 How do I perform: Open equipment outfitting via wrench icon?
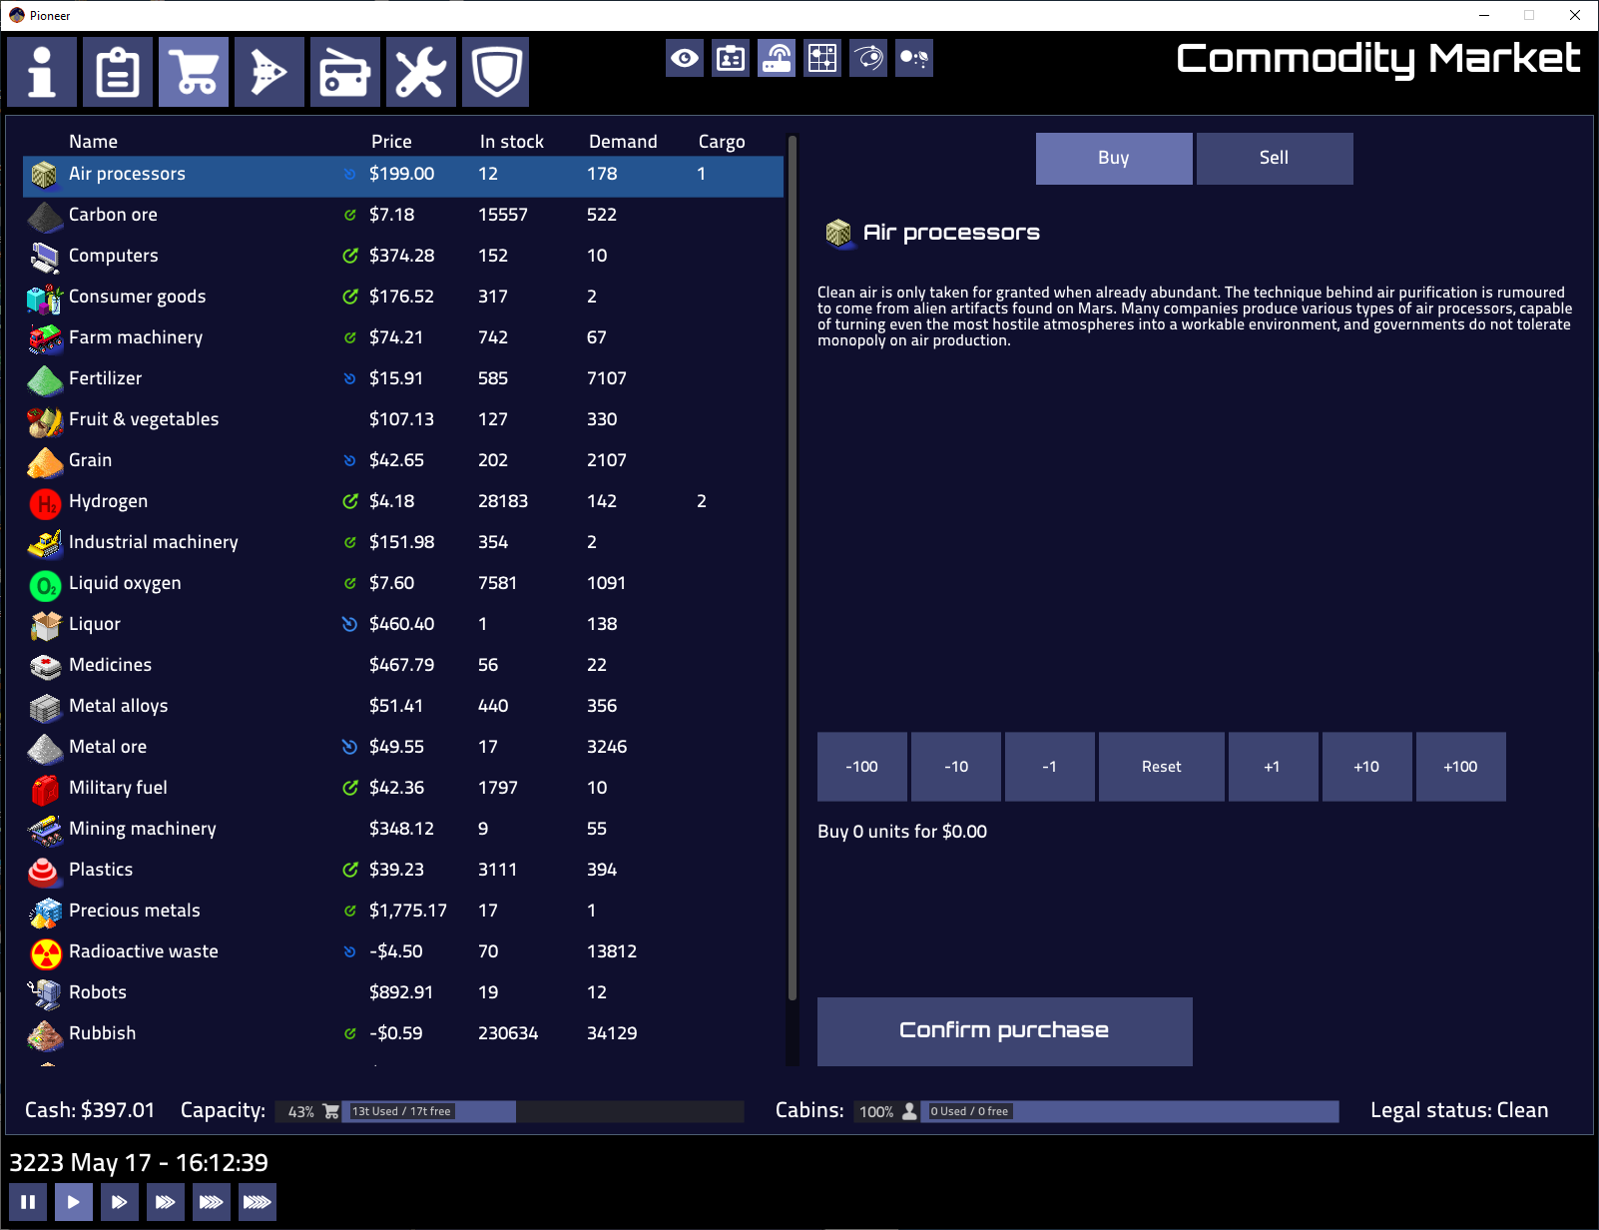coord(420,71)
